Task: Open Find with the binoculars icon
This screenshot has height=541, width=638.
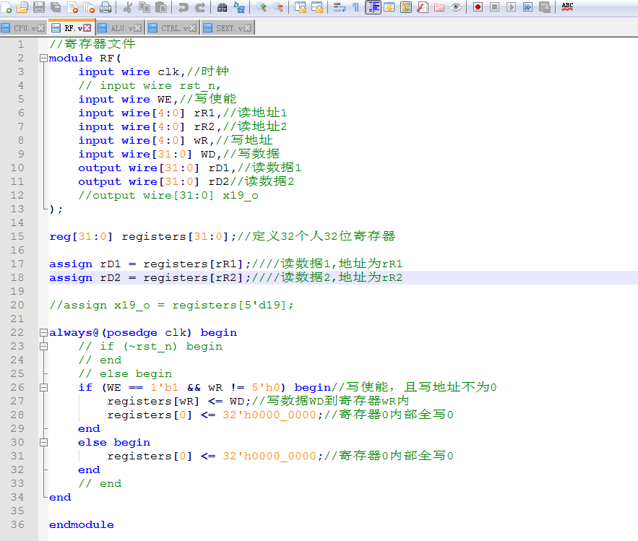Action: pos(222,7)
